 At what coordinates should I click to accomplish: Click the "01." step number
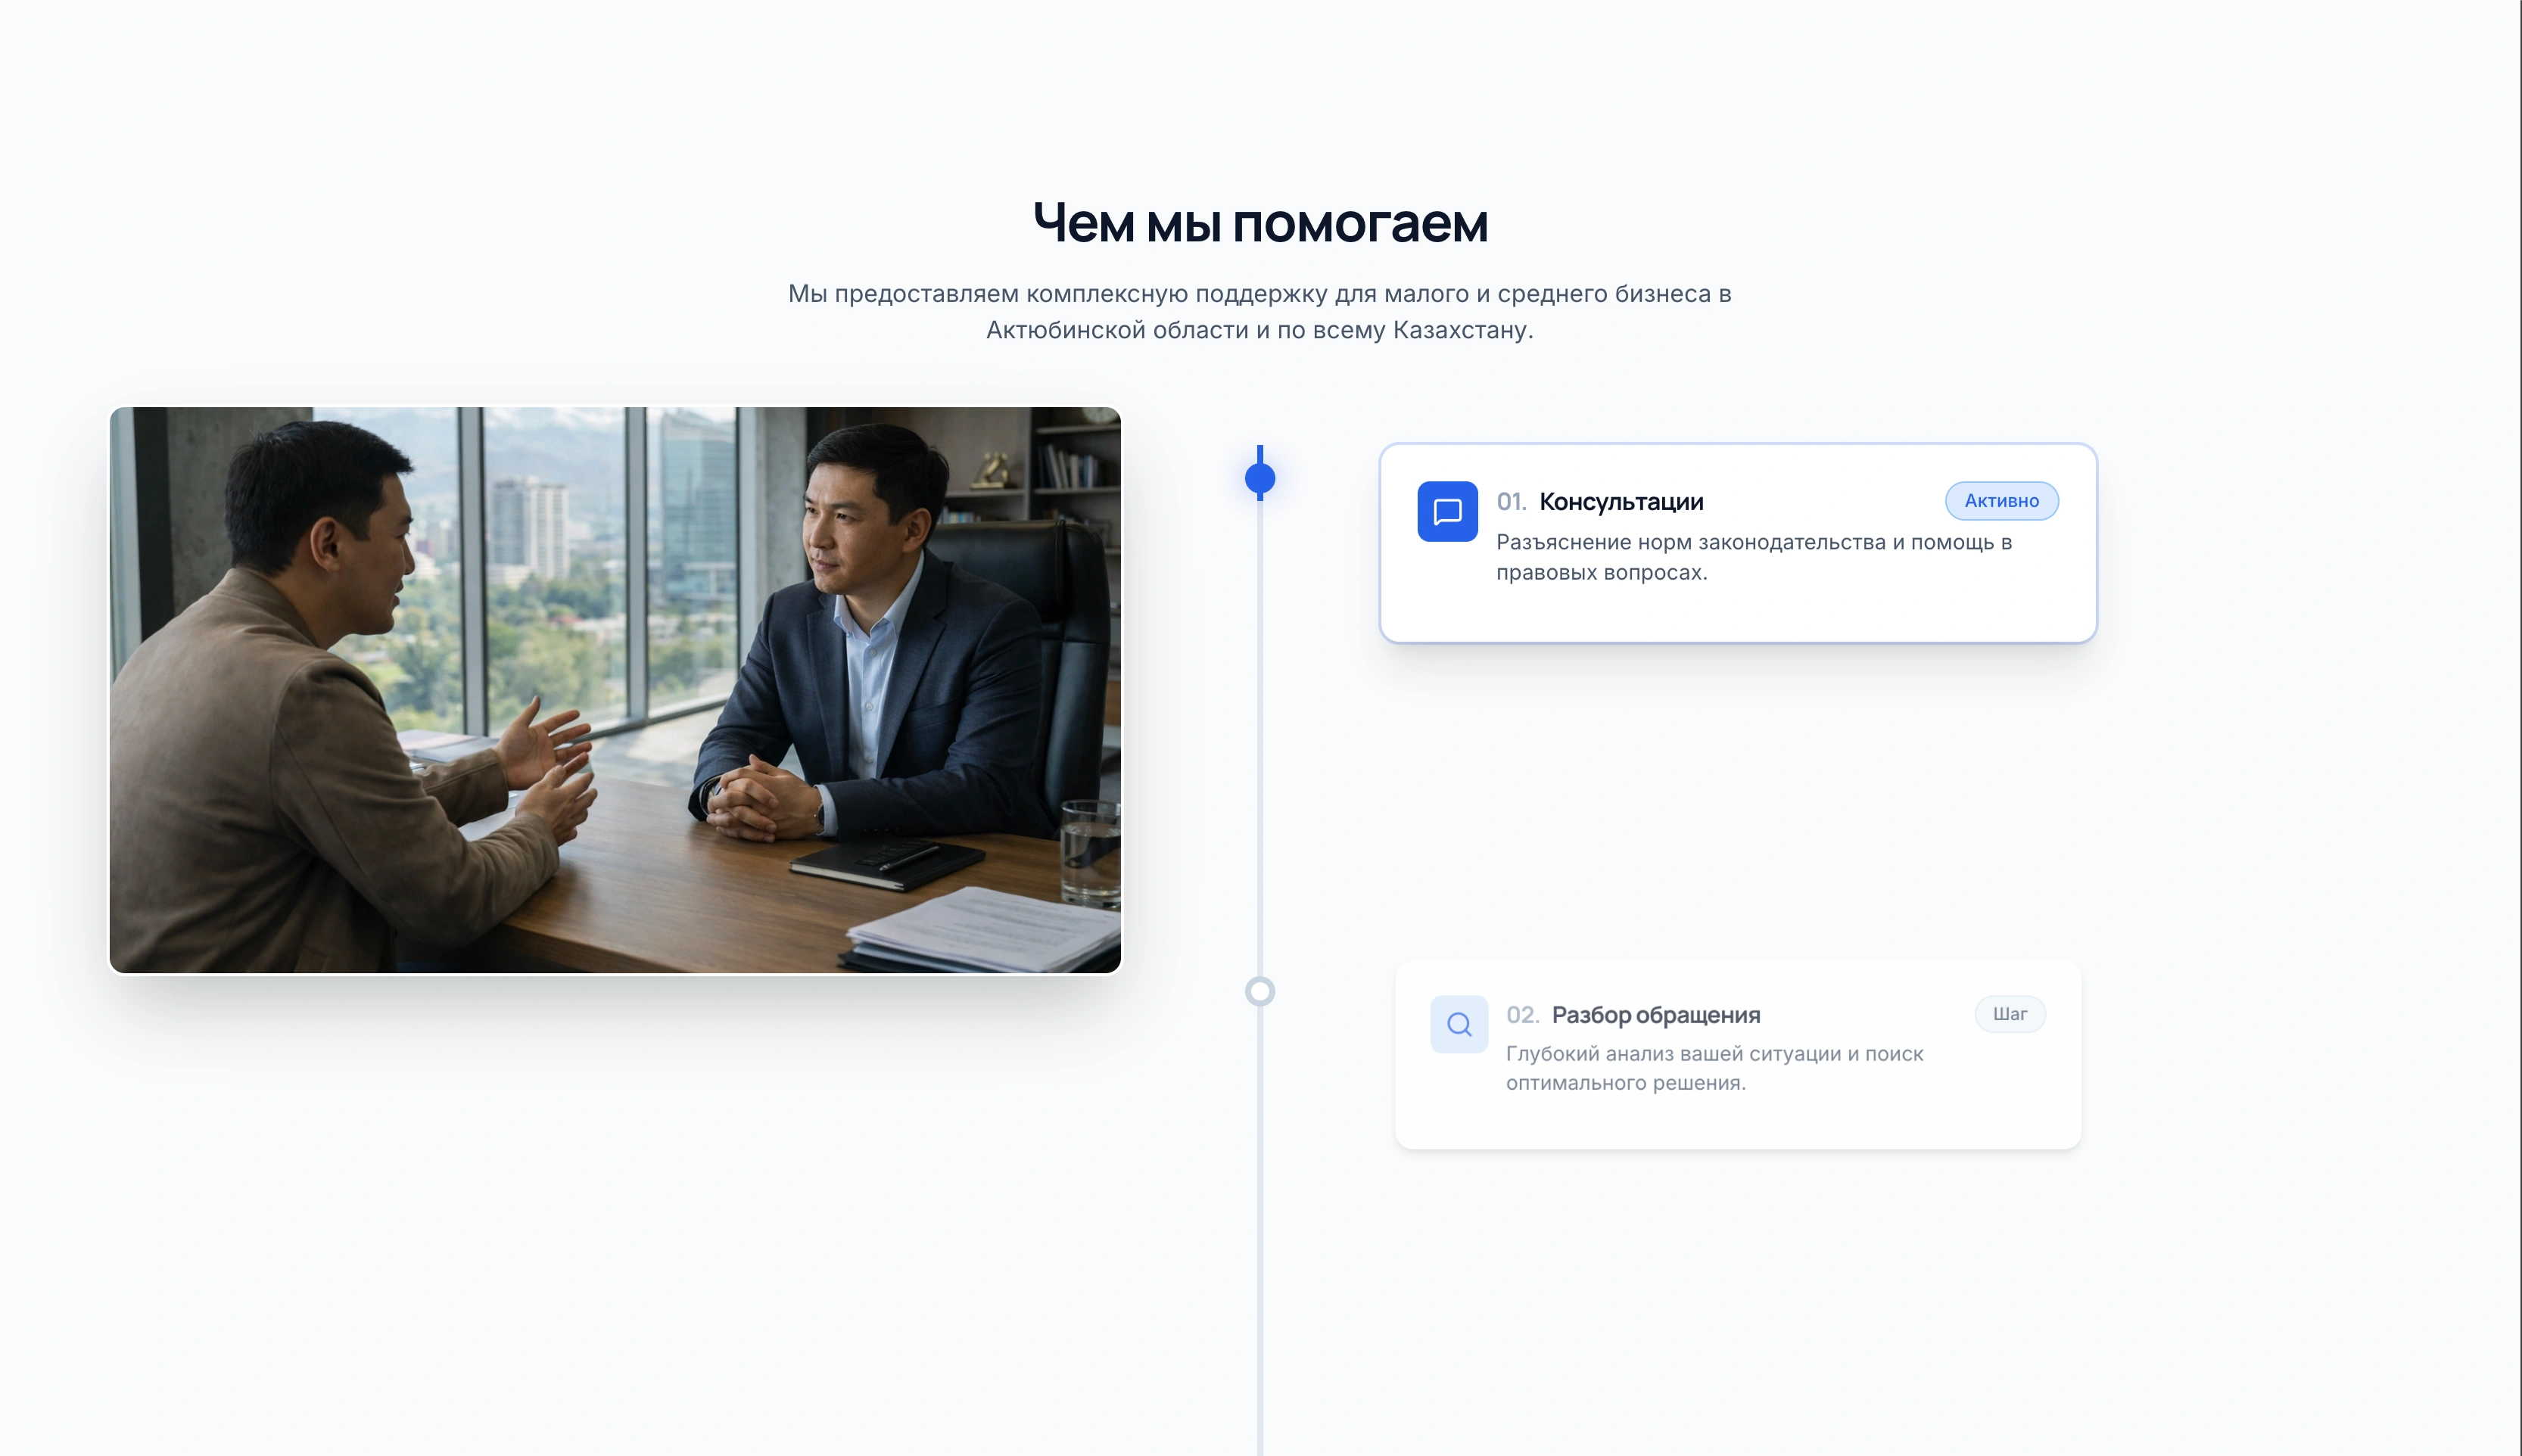[1511, 502]
